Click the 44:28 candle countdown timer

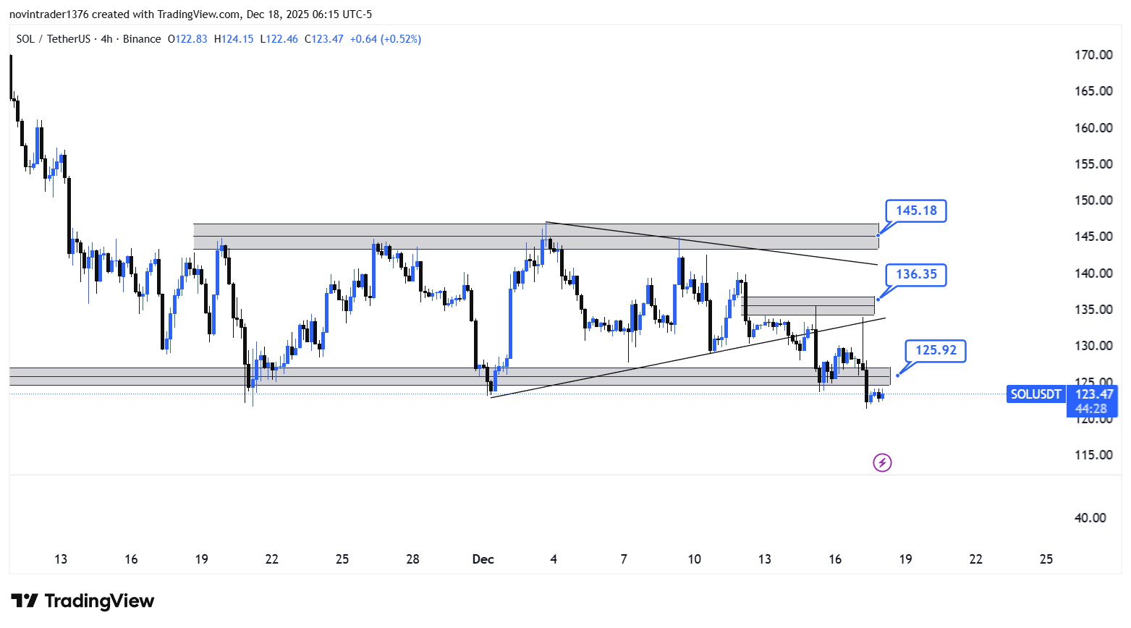tap(1091, 409)
